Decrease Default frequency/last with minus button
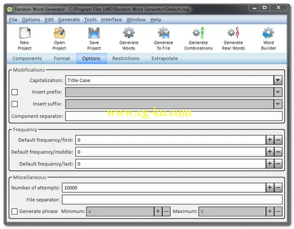Viewport: 294px width, 229px height. coord(278,164)
